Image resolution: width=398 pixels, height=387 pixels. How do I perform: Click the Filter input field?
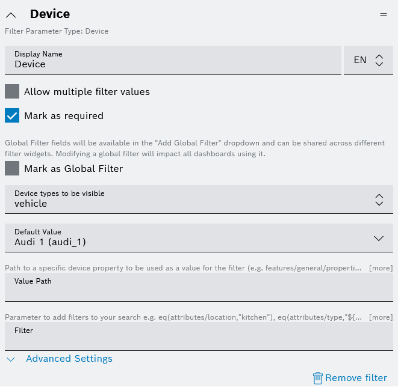199,336
